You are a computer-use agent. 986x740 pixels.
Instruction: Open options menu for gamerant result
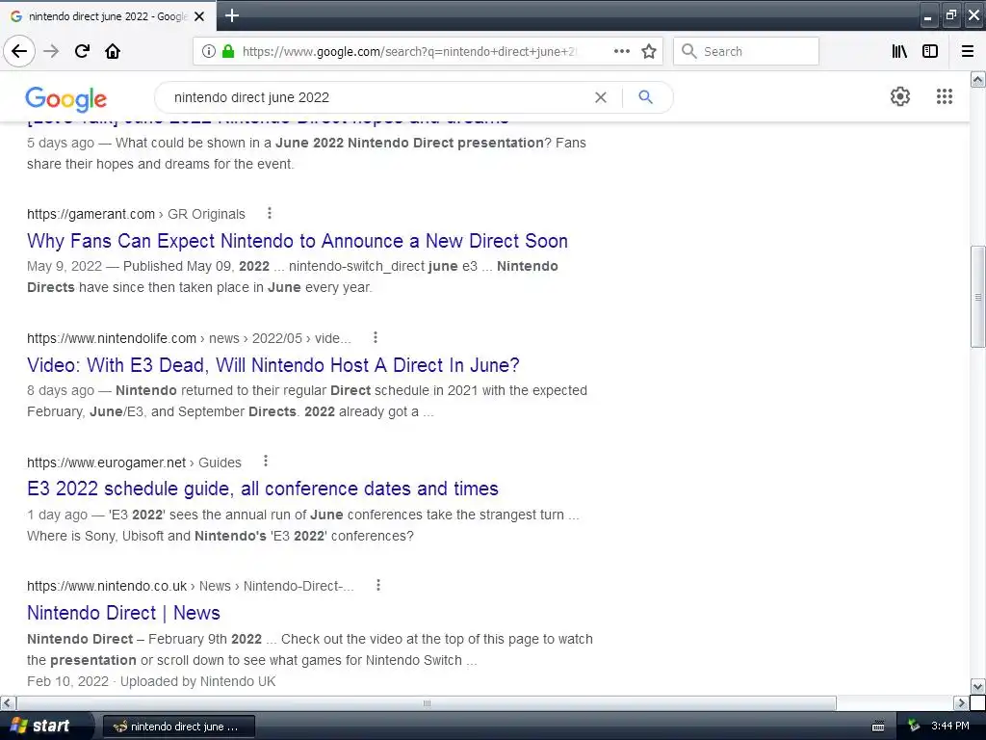click(x=270, y=213)
